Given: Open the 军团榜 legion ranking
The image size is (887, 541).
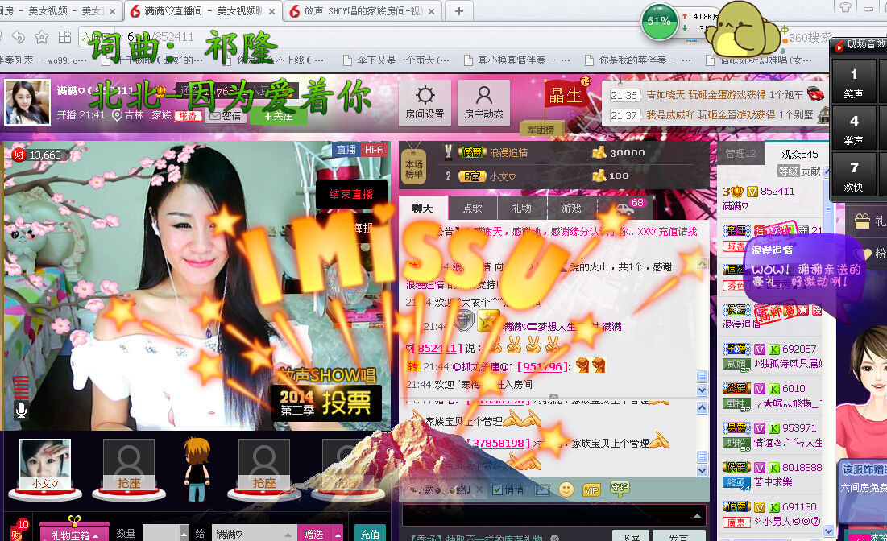Looking at the screenshot, I should 541,130.
